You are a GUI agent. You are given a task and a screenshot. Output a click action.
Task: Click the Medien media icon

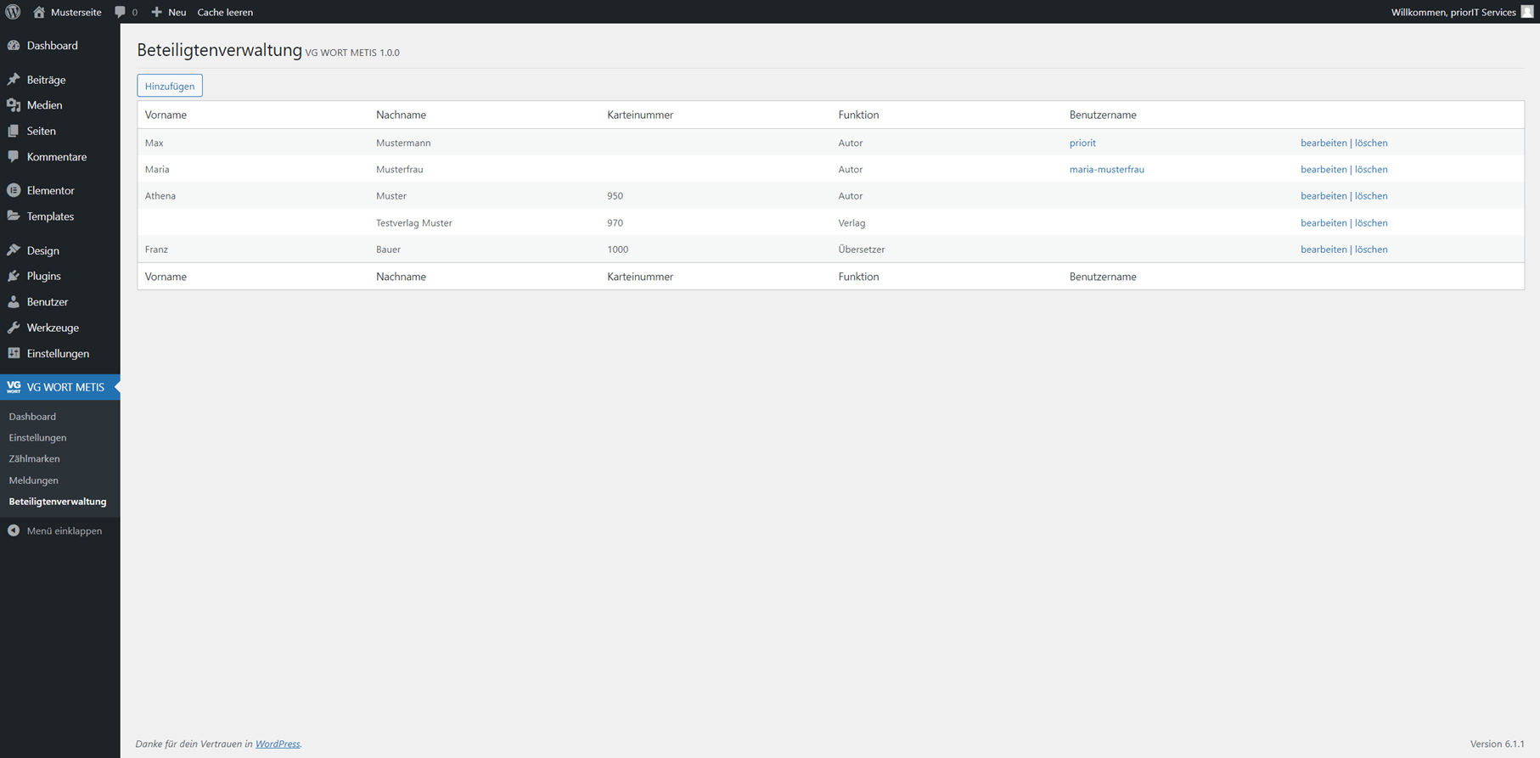point(14,105)
